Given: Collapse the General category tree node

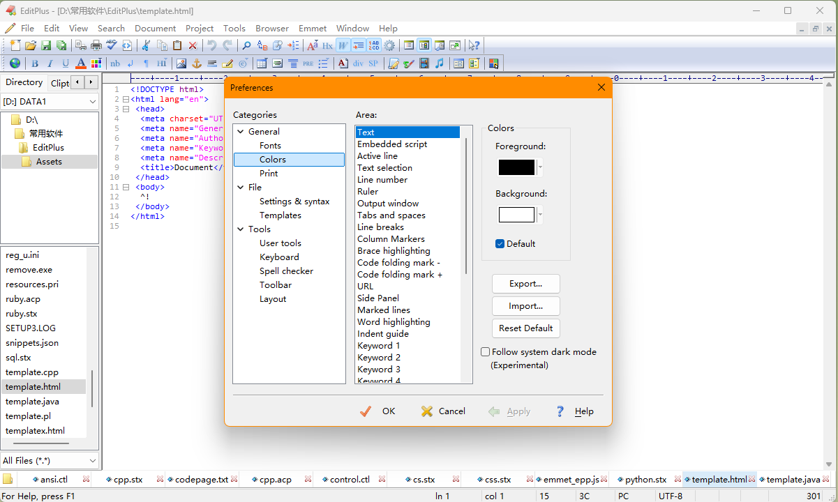Looking at the screenshot, I should point(241,132).
